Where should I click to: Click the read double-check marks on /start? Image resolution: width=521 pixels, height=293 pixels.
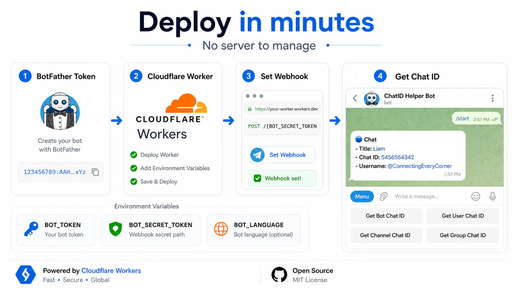[495, 119]
